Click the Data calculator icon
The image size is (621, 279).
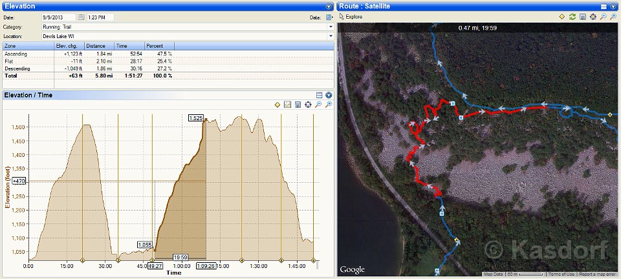click(329, 17)
